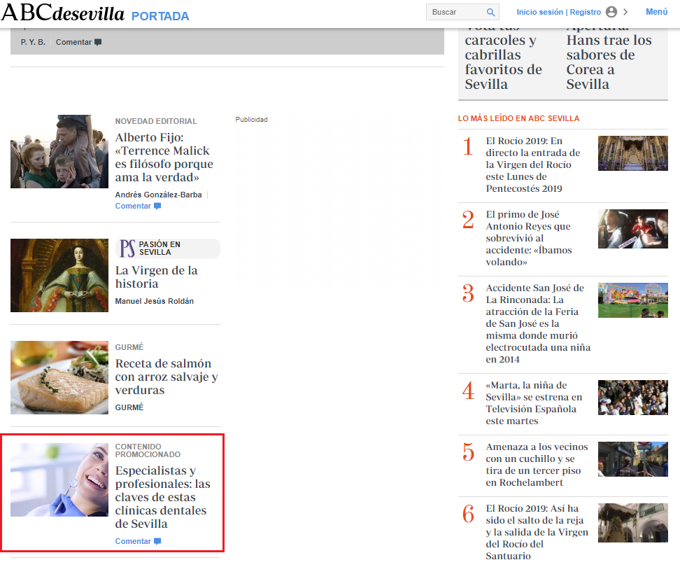Open La Virgen de la historia headline
680x567 pixels.
tap(156, 276)
